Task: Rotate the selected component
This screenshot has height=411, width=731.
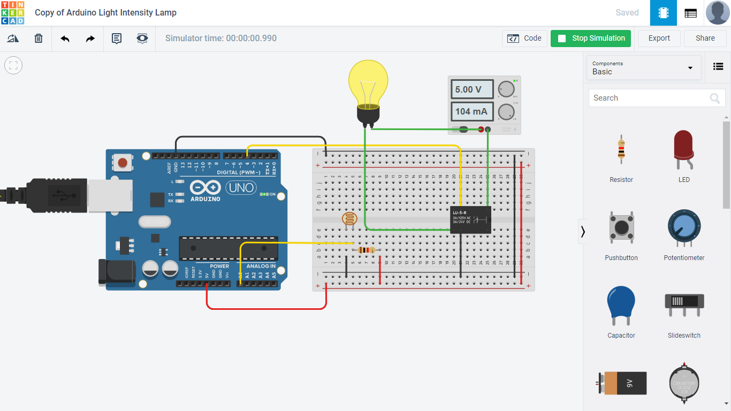Action: pos(13,39)
